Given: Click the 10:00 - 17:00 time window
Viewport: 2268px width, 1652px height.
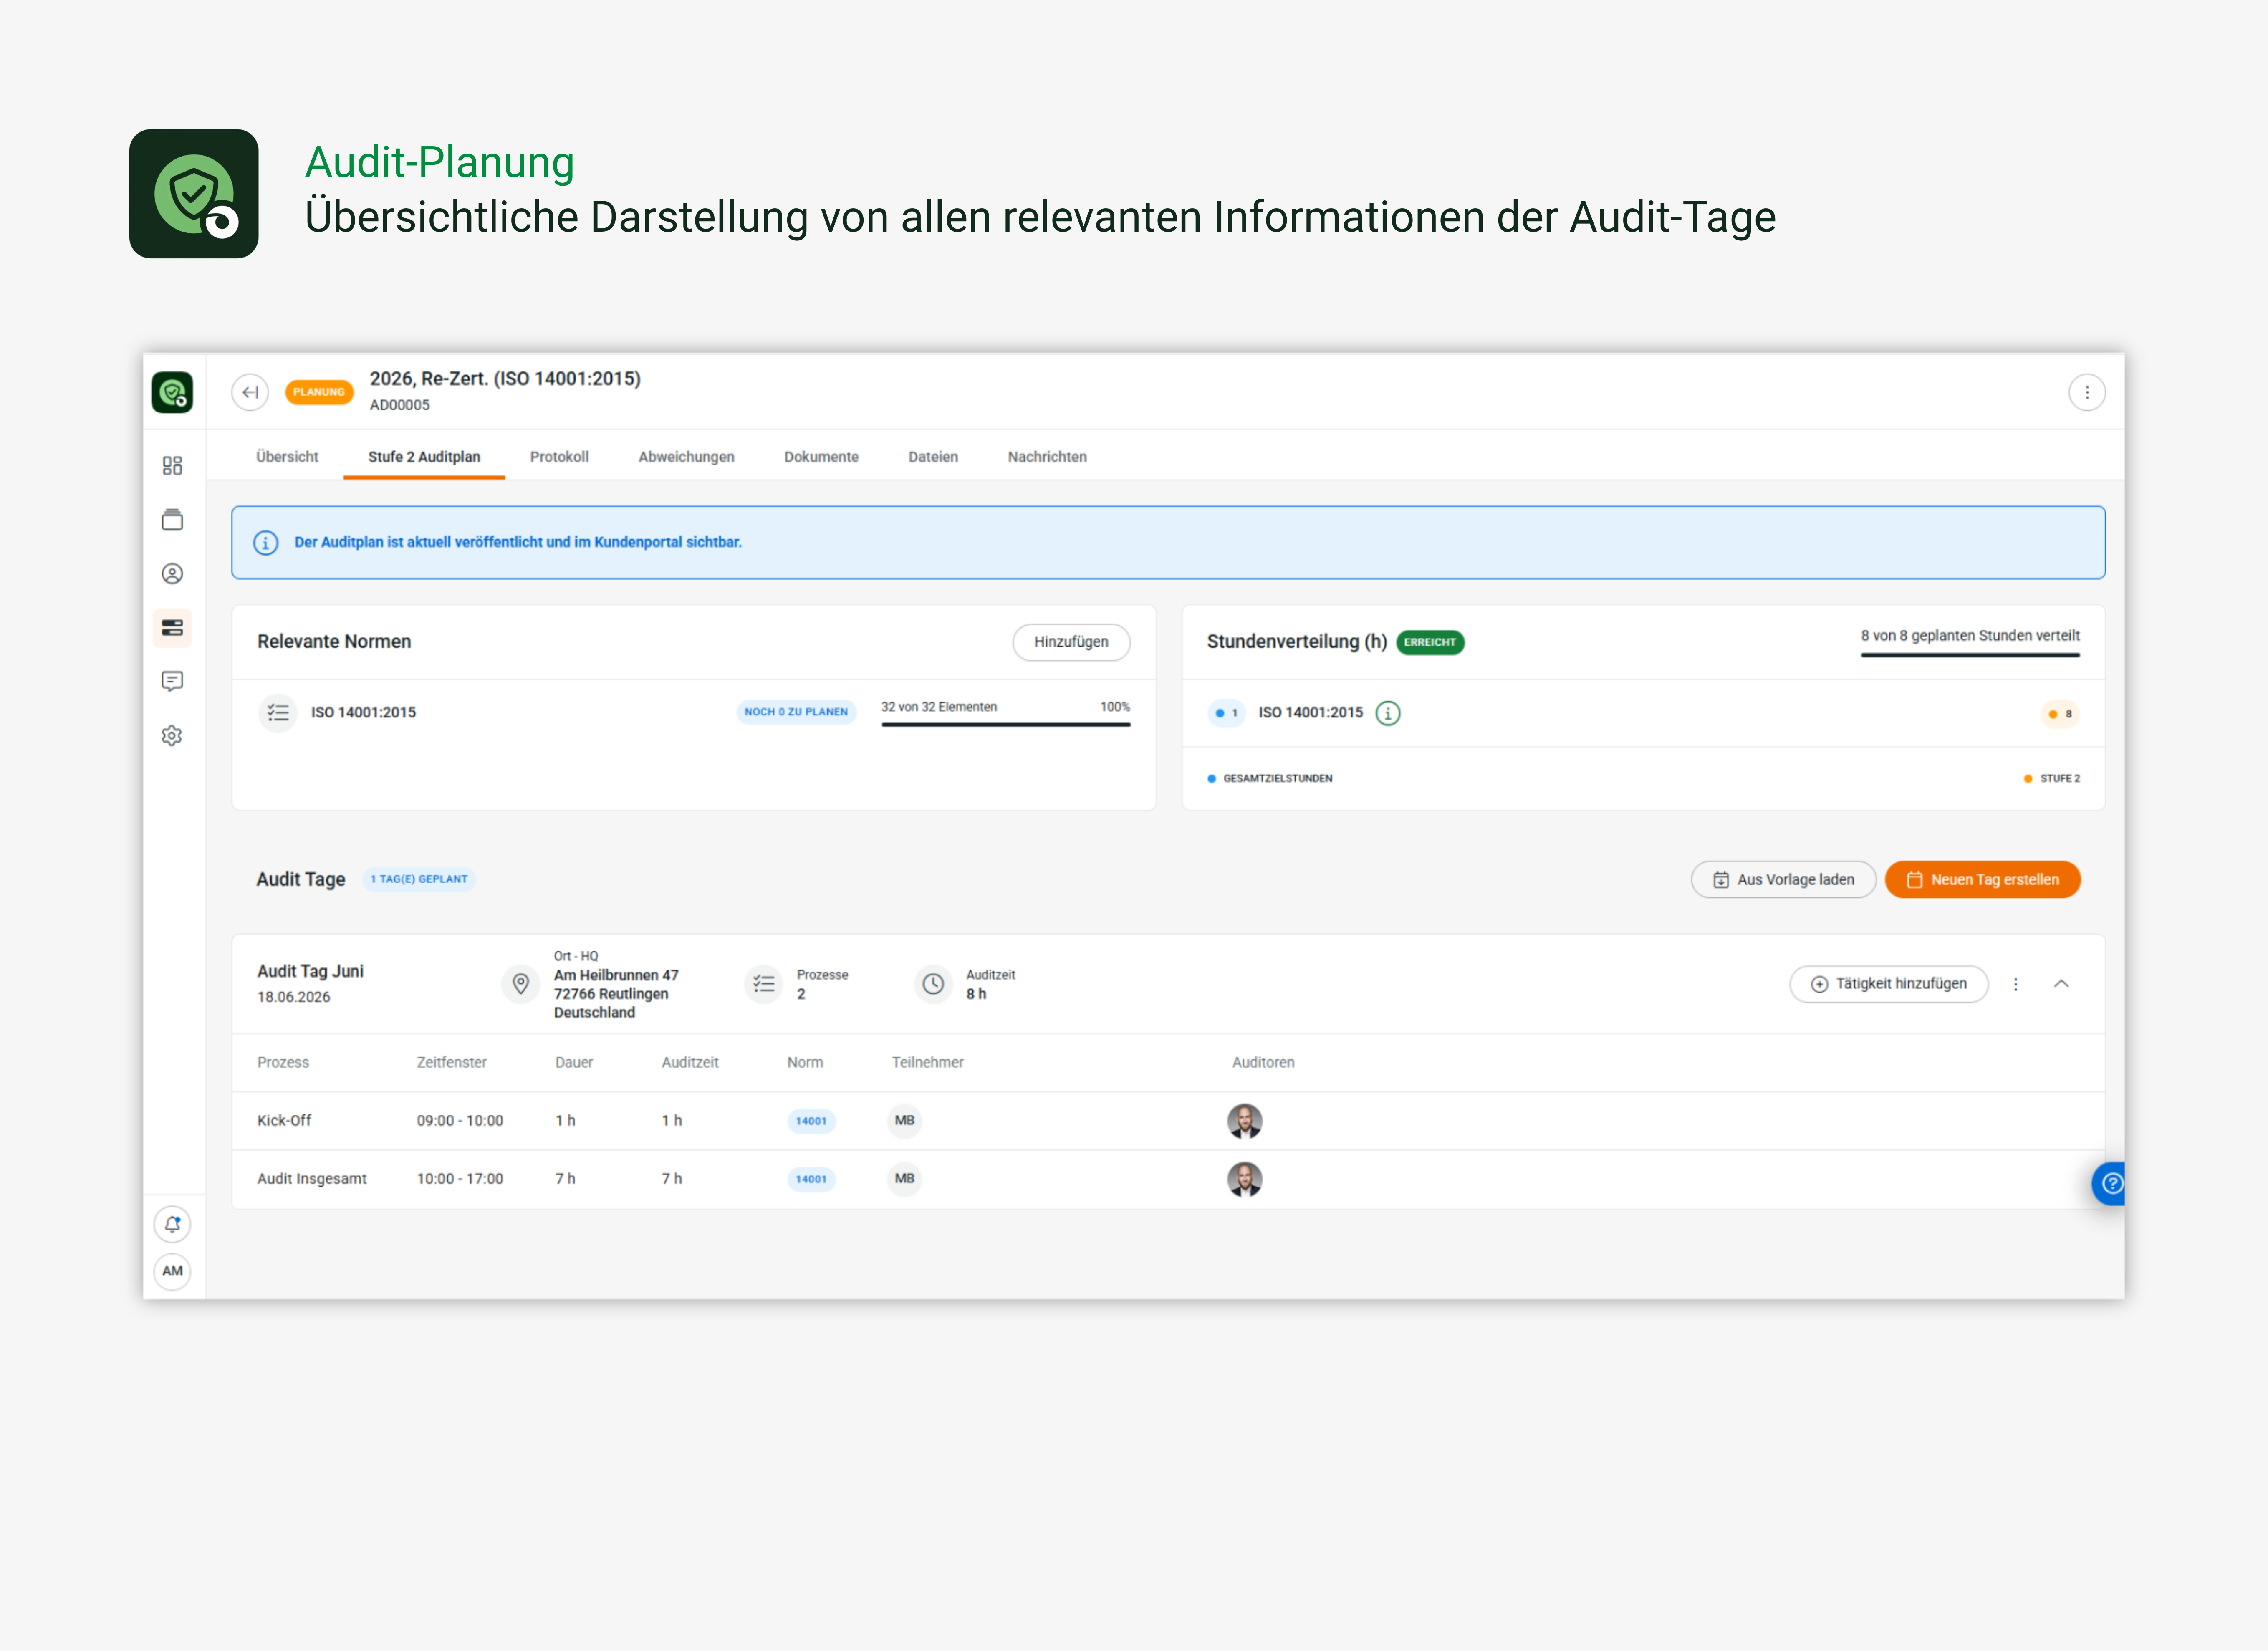Looking at the screenshot, I should coord(460,1179).
